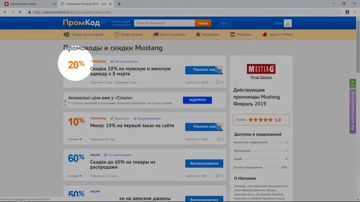Click the vertical page scrollbar
360x202 pixels.
pos(358,46)
